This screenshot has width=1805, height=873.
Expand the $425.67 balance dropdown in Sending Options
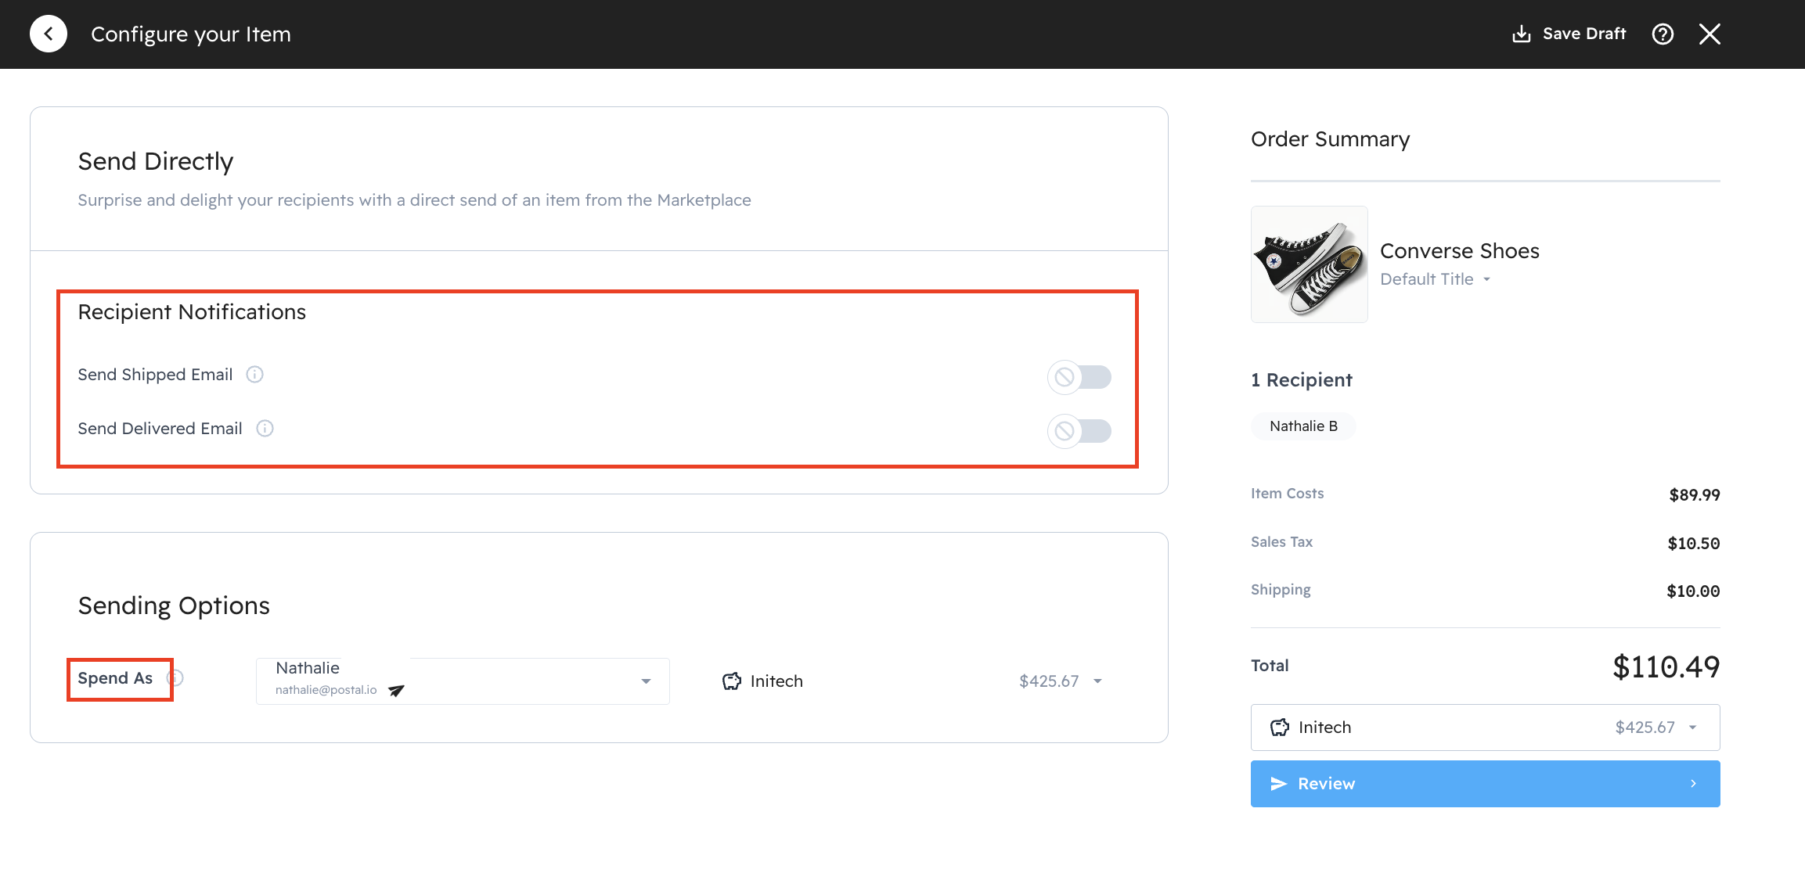pos(1097,681)
